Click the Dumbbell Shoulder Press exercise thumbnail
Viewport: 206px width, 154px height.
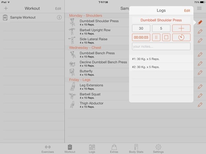pos(72,23)
